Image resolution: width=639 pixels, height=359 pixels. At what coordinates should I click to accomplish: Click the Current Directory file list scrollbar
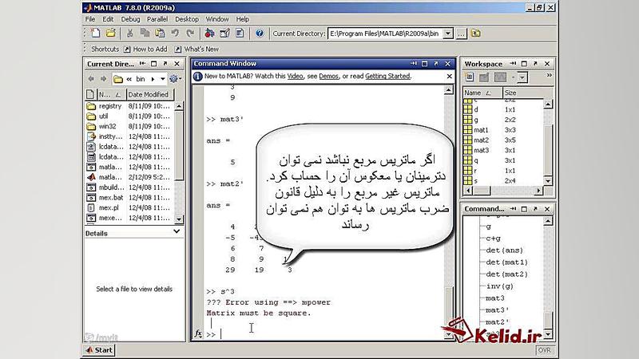(x=179, y=162)
